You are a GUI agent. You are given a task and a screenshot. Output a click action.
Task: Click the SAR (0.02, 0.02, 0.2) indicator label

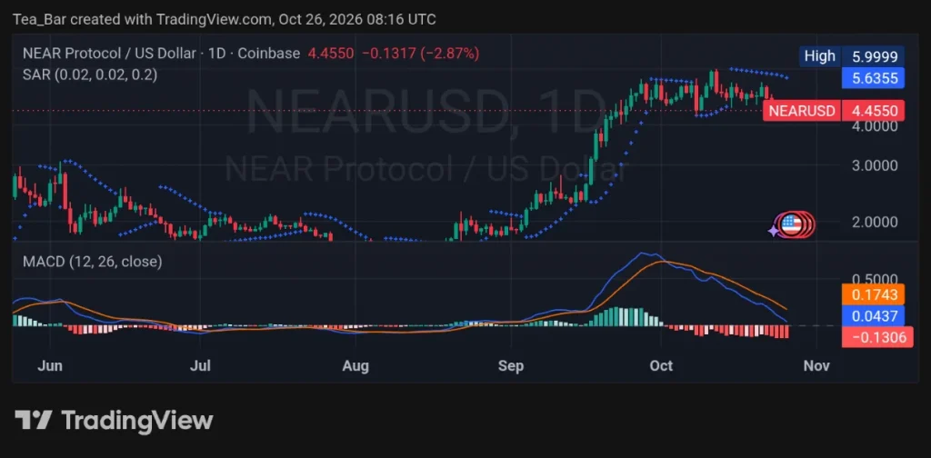(90, 75)
